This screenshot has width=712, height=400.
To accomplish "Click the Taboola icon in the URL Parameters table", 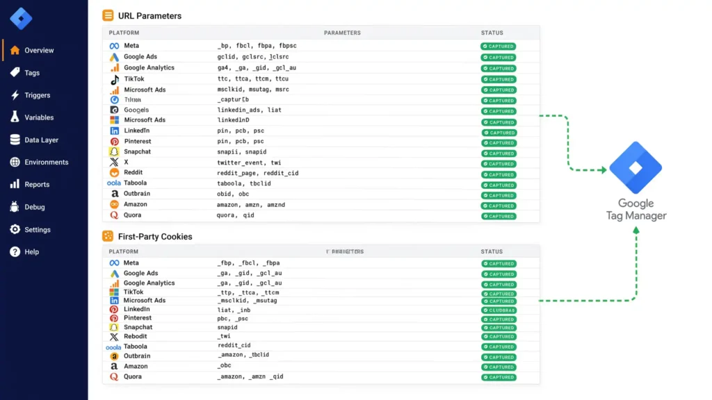I will (114, 183).
